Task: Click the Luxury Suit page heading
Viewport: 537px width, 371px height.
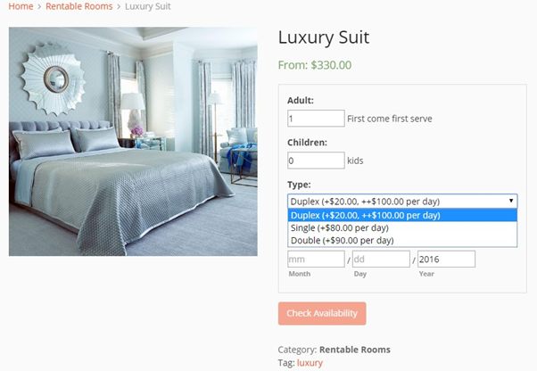Action: (x=323, y=37)
